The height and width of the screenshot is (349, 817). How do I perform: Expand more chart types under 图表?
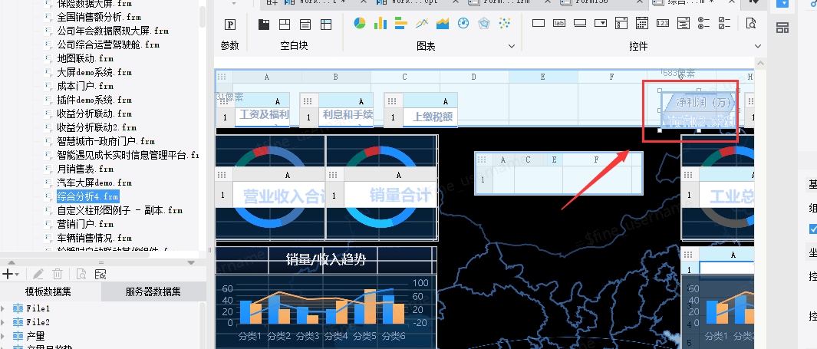[511, 46]
